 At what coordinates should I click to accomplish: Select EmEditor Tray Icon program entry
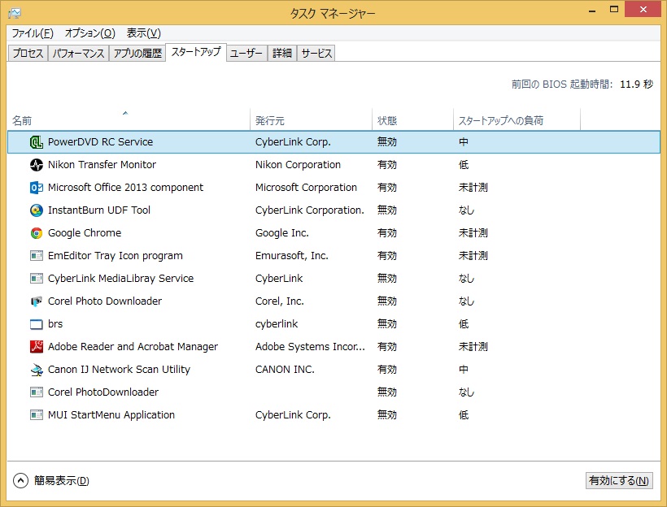click(116, 255)
